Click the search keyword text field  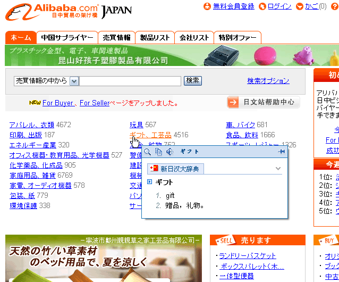[130, 81]
